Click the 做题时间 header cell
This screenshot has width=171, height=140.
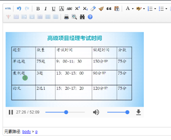click(104, 52)
